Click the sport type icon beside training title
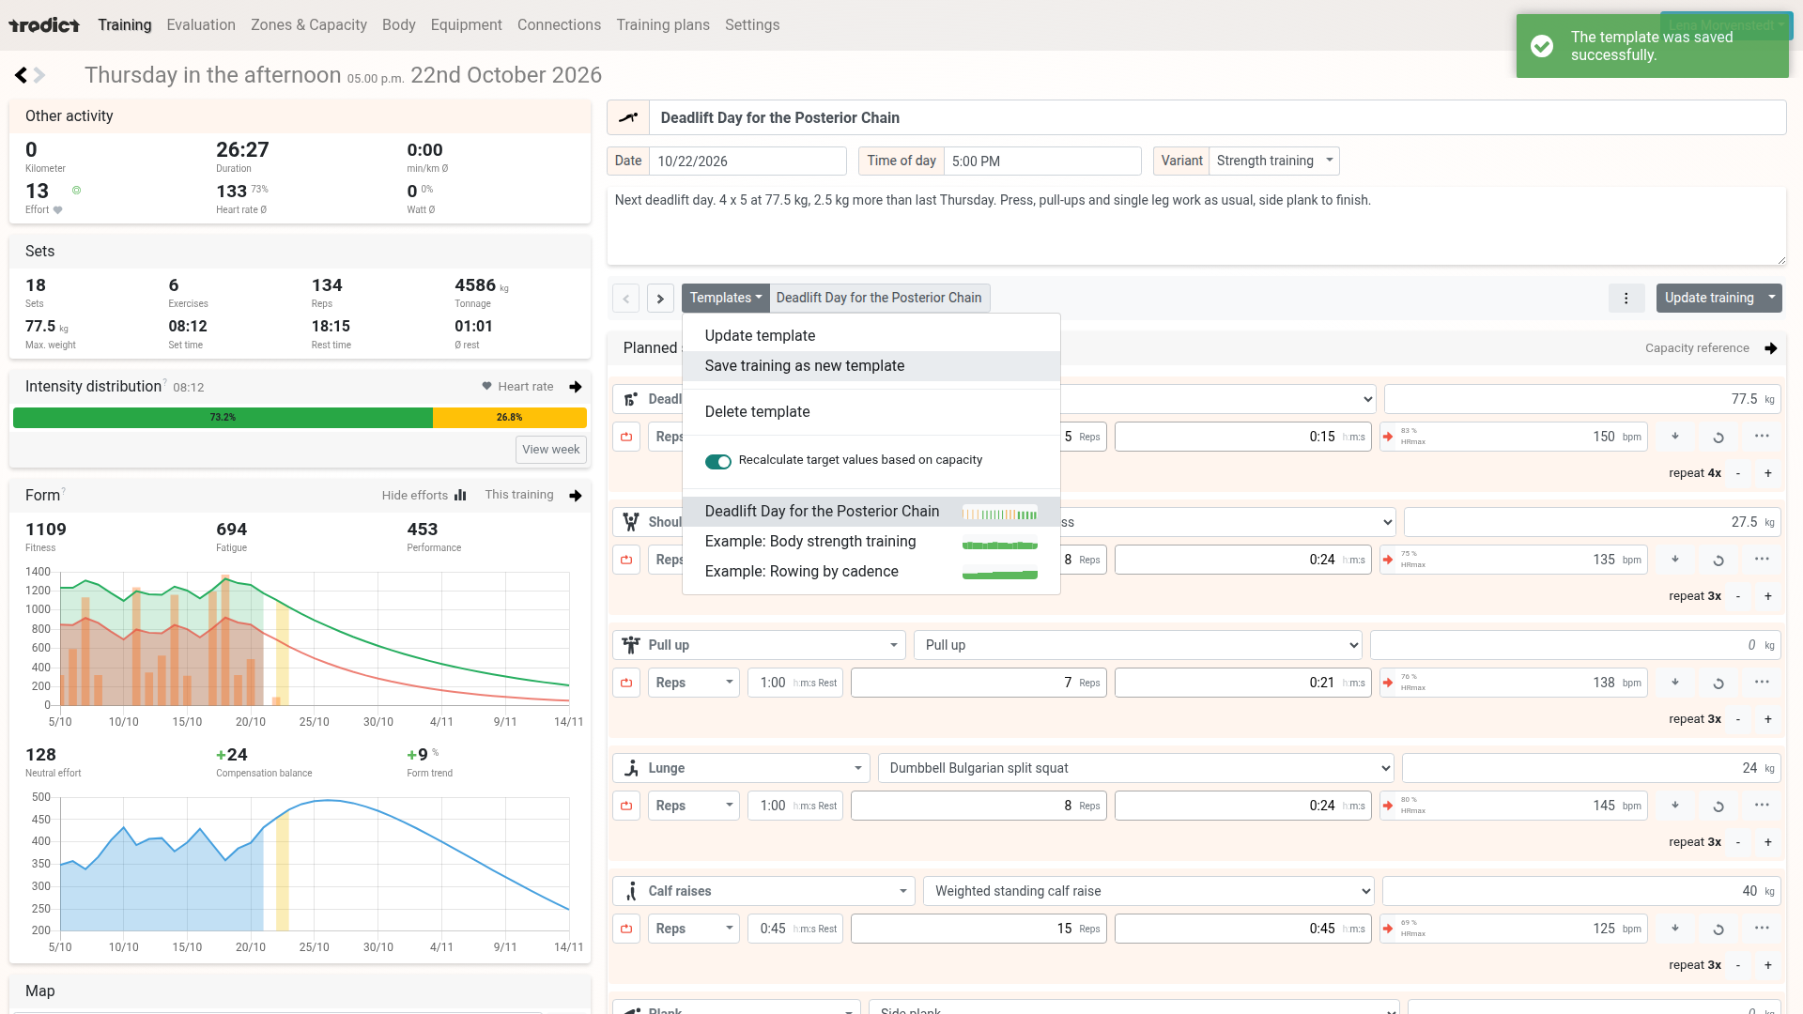 click(628, 118)
